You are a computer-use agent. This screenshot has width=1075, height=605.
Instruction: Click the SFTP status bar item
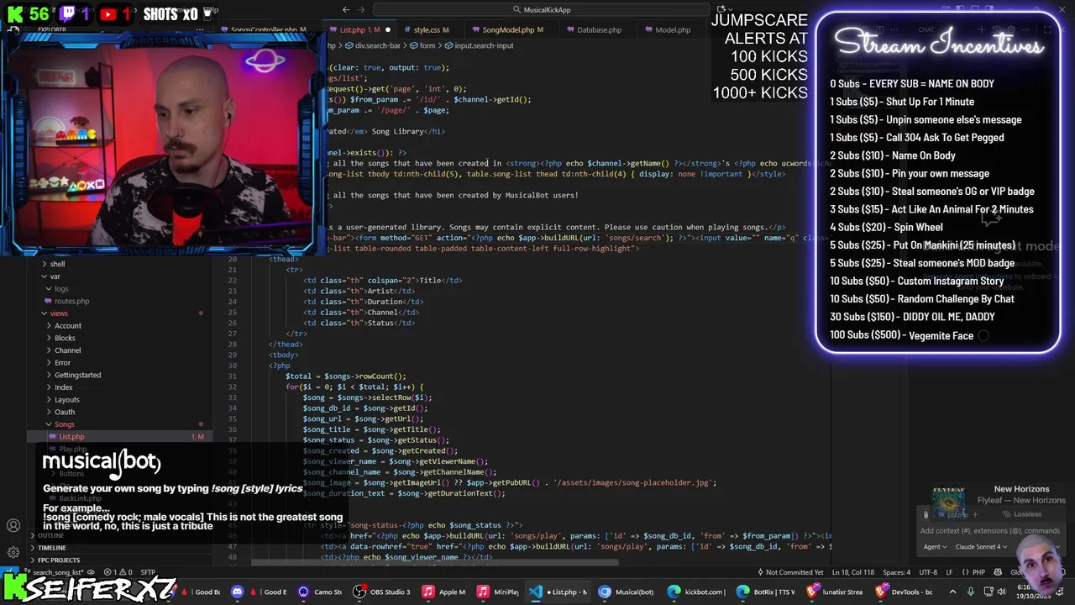click(x=147, y=572)
